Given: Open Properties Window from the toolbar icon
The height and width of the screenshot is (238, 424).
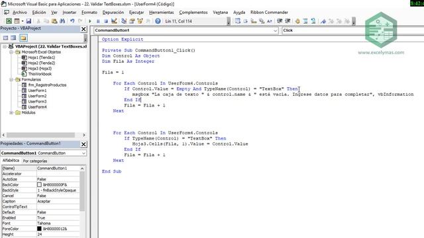Looking at the screenshot, I should click(132, 21).
